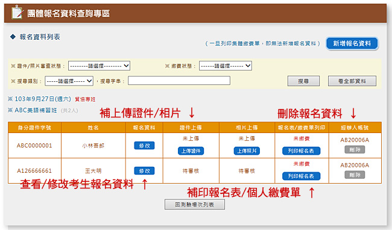
Task: Click 待審核 under 相片上傳 column
Action: click(247, 171)
